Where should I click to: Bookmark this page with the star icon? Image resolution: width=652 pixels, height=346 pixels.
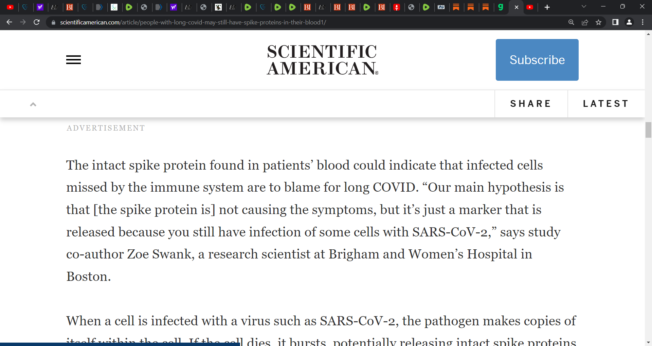click(598, 22)
